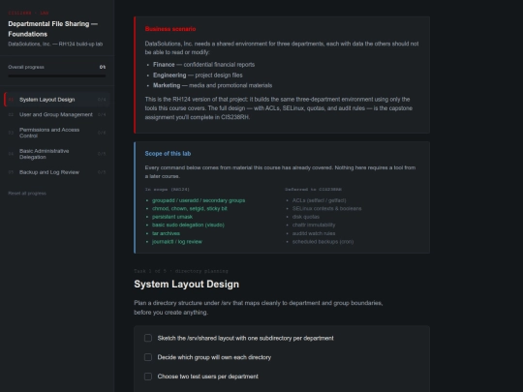Screen dimensions: 523x392
Task: Click persistent umask item
Action: (x=172, y=217)
